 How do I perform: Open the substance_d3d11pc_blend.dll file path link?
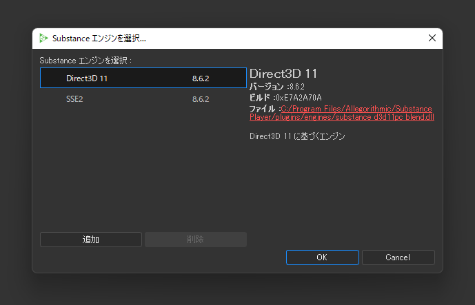point(342,113)
